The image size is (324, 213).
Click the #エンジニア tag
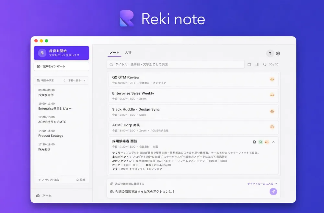click(x=154, y=169)
